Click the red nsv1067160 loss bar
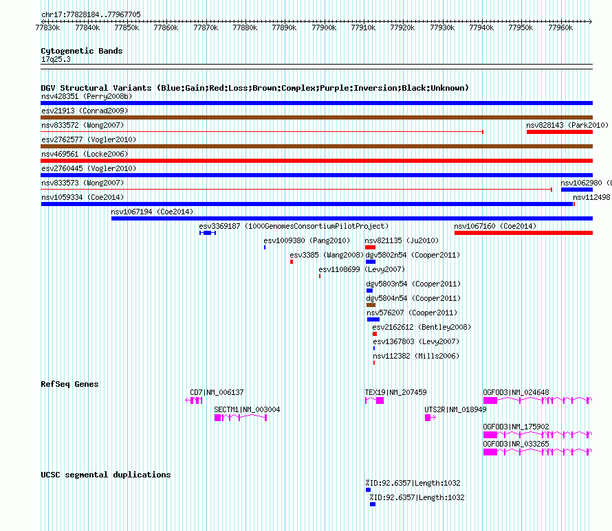 tap(523, 233)
